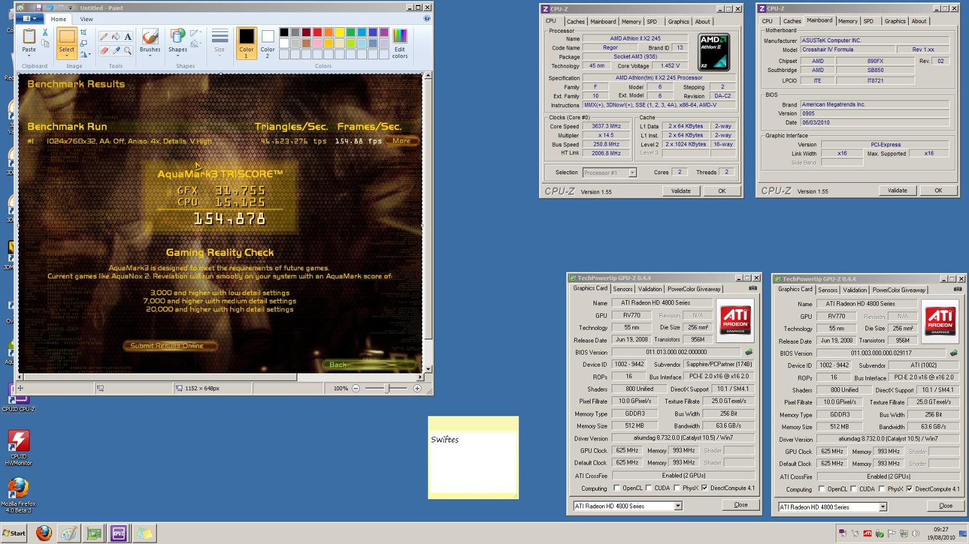Toggle CUDA checkbox in right GPU-Z
The width and height of the screenshot is (969, 544).
click(853, 489)
